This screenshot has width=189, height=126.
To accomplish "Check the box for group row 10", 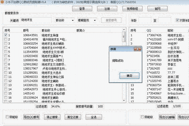I will (5, 73).
